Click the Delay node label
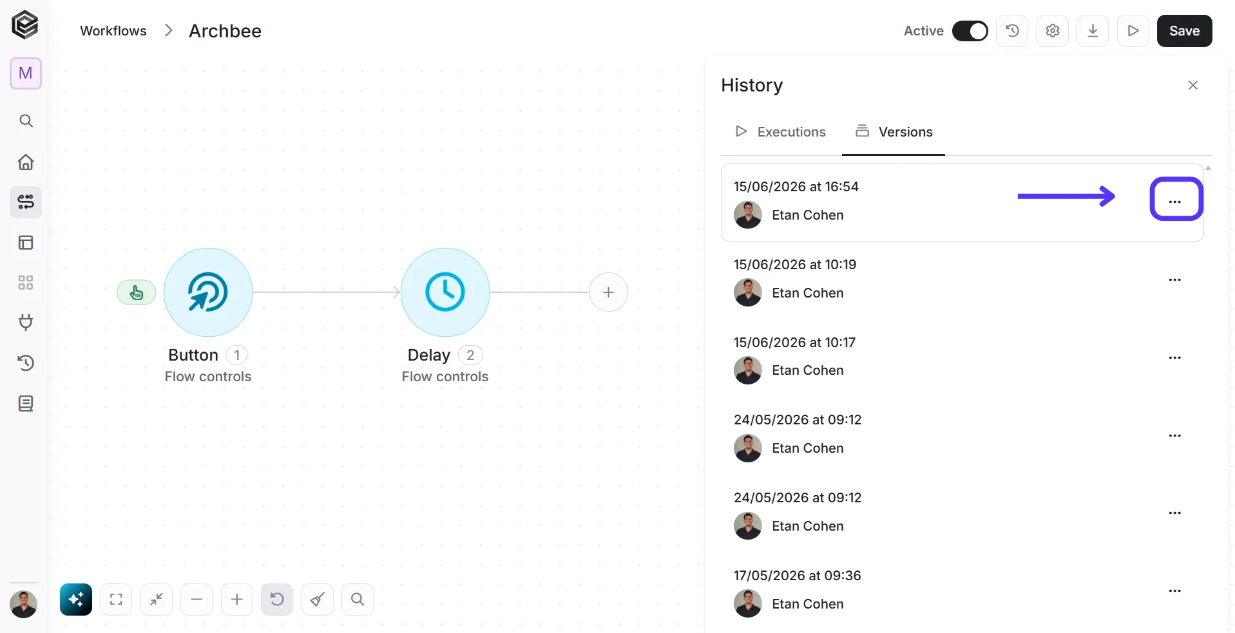 click(x=428, y=355)
